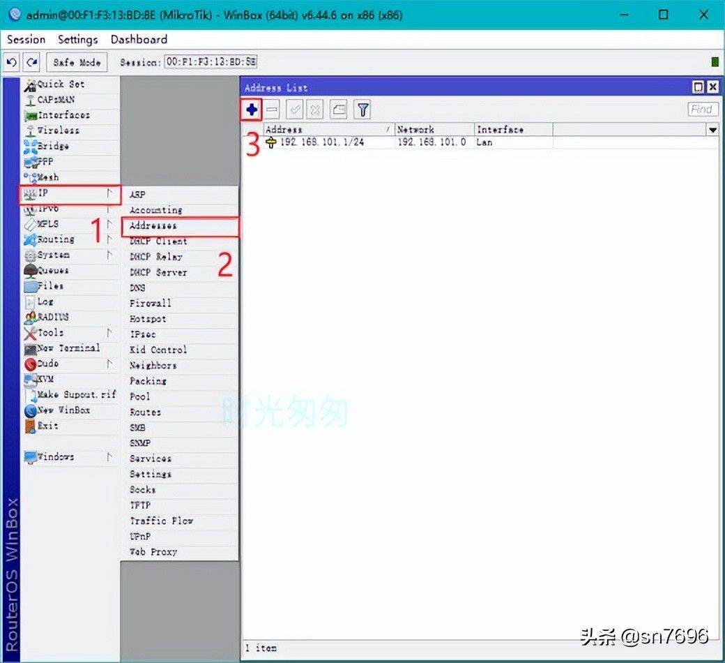Click the Find search field
725x663 pixels.
pyautogui.click(x=703, y=110)
